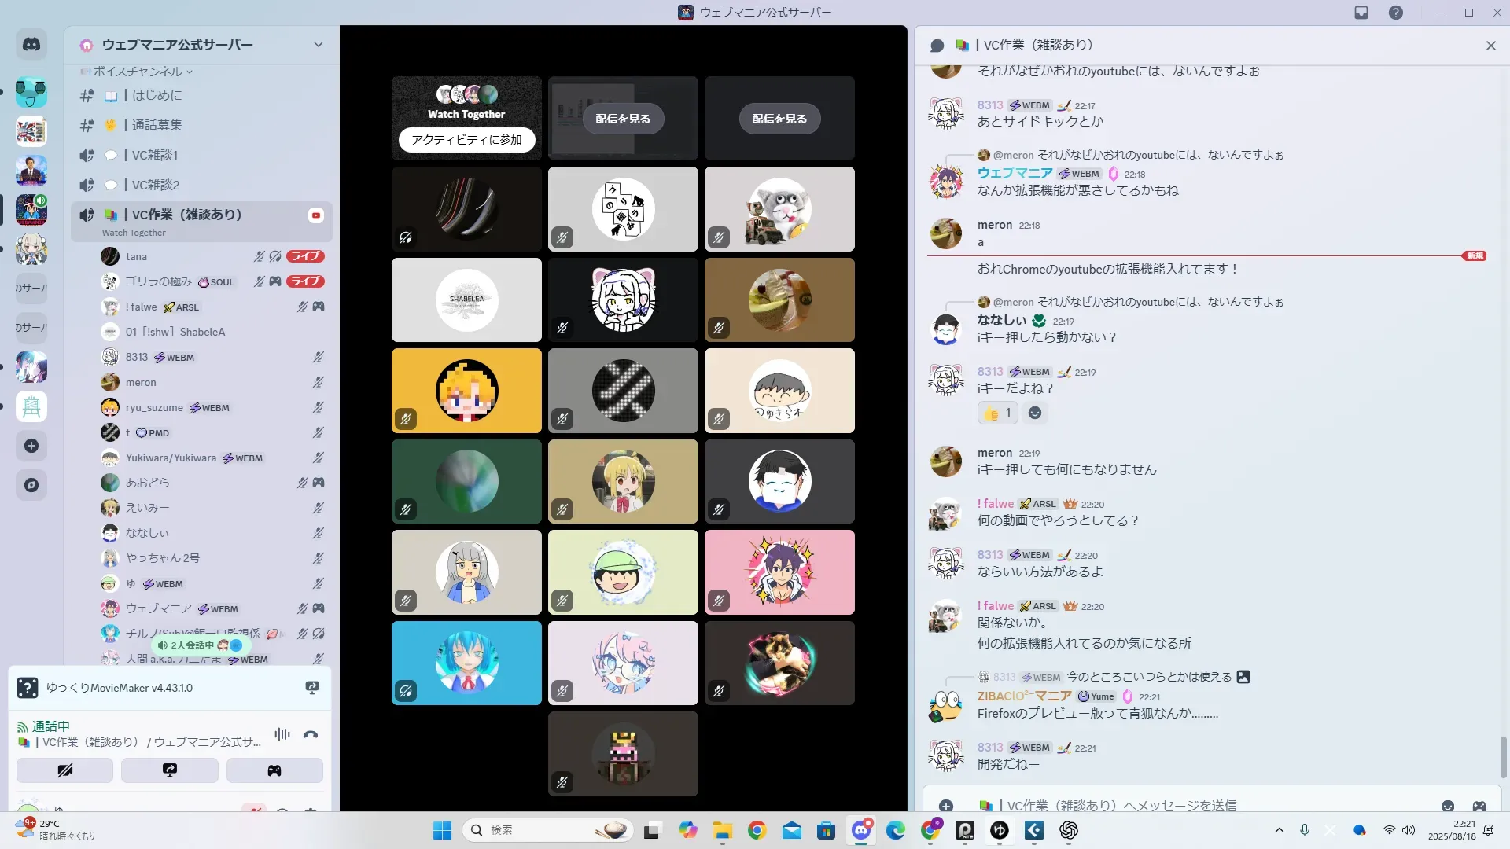Click the share screen button in voice panel
This screenshot has height=849, width=1510.
pos(170,770)
